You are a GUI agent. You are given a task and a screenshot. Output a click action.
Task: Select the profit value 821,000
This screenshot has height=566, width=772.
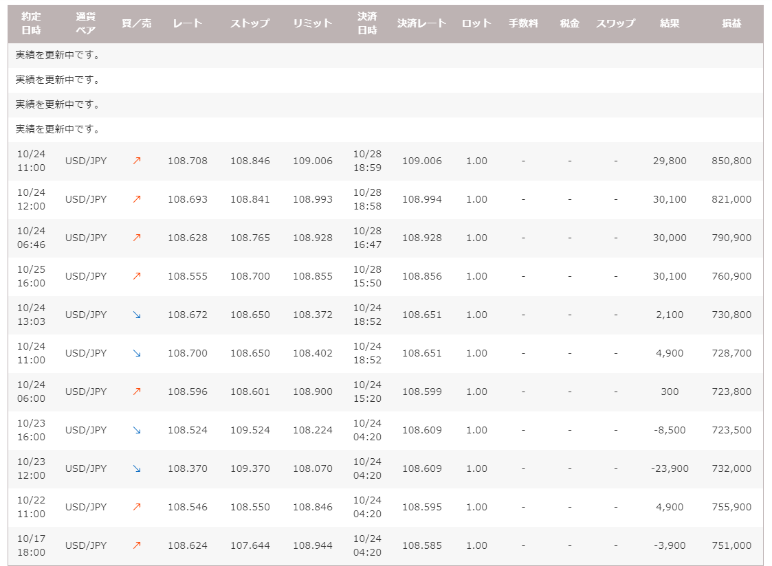coord(731,199)
